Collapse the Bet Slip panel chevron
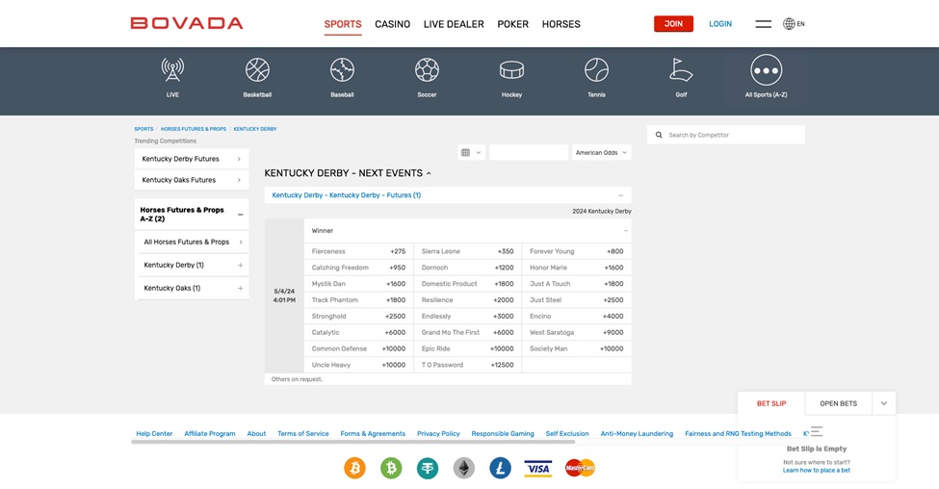Viewport: 939px width, 489px height. click(x=883, y=403)
